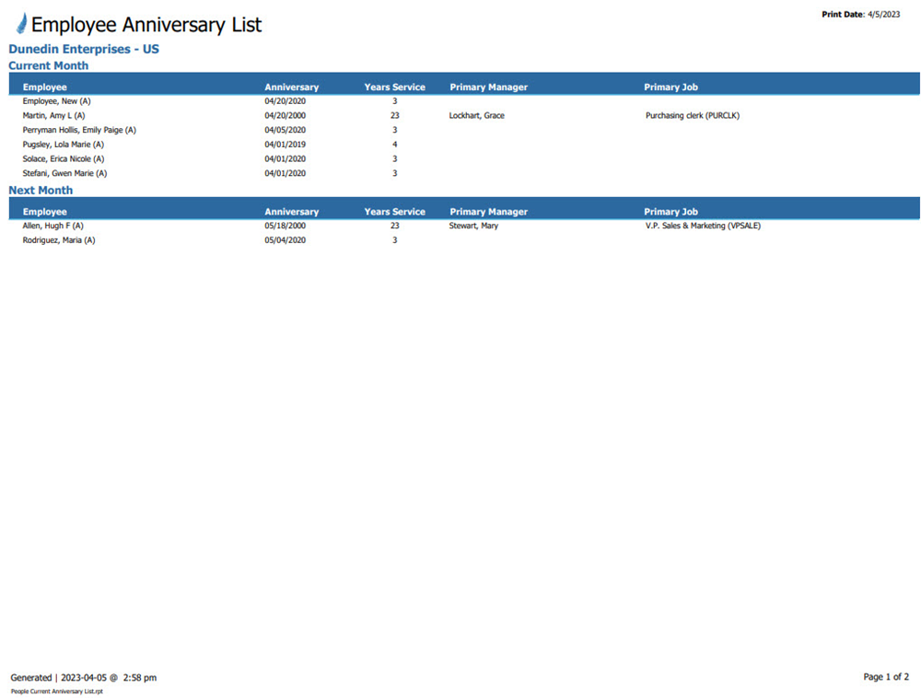This screenshot has width=921, height=698.
Task: Select employee Martin, Amy L (A)
Action: [53, 116]
